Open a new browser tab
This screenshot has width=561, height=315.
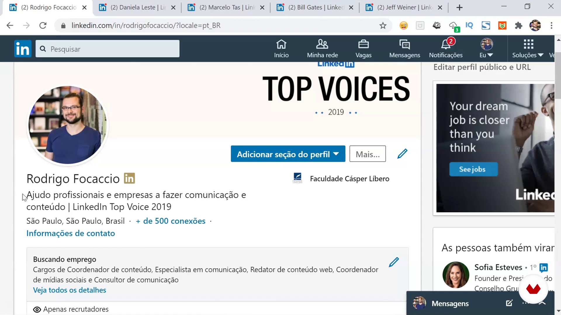459,8
